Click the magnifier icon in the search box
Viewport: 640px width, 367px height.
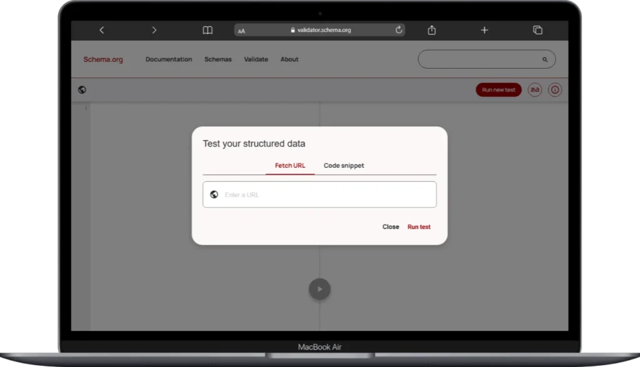point(545,60)
